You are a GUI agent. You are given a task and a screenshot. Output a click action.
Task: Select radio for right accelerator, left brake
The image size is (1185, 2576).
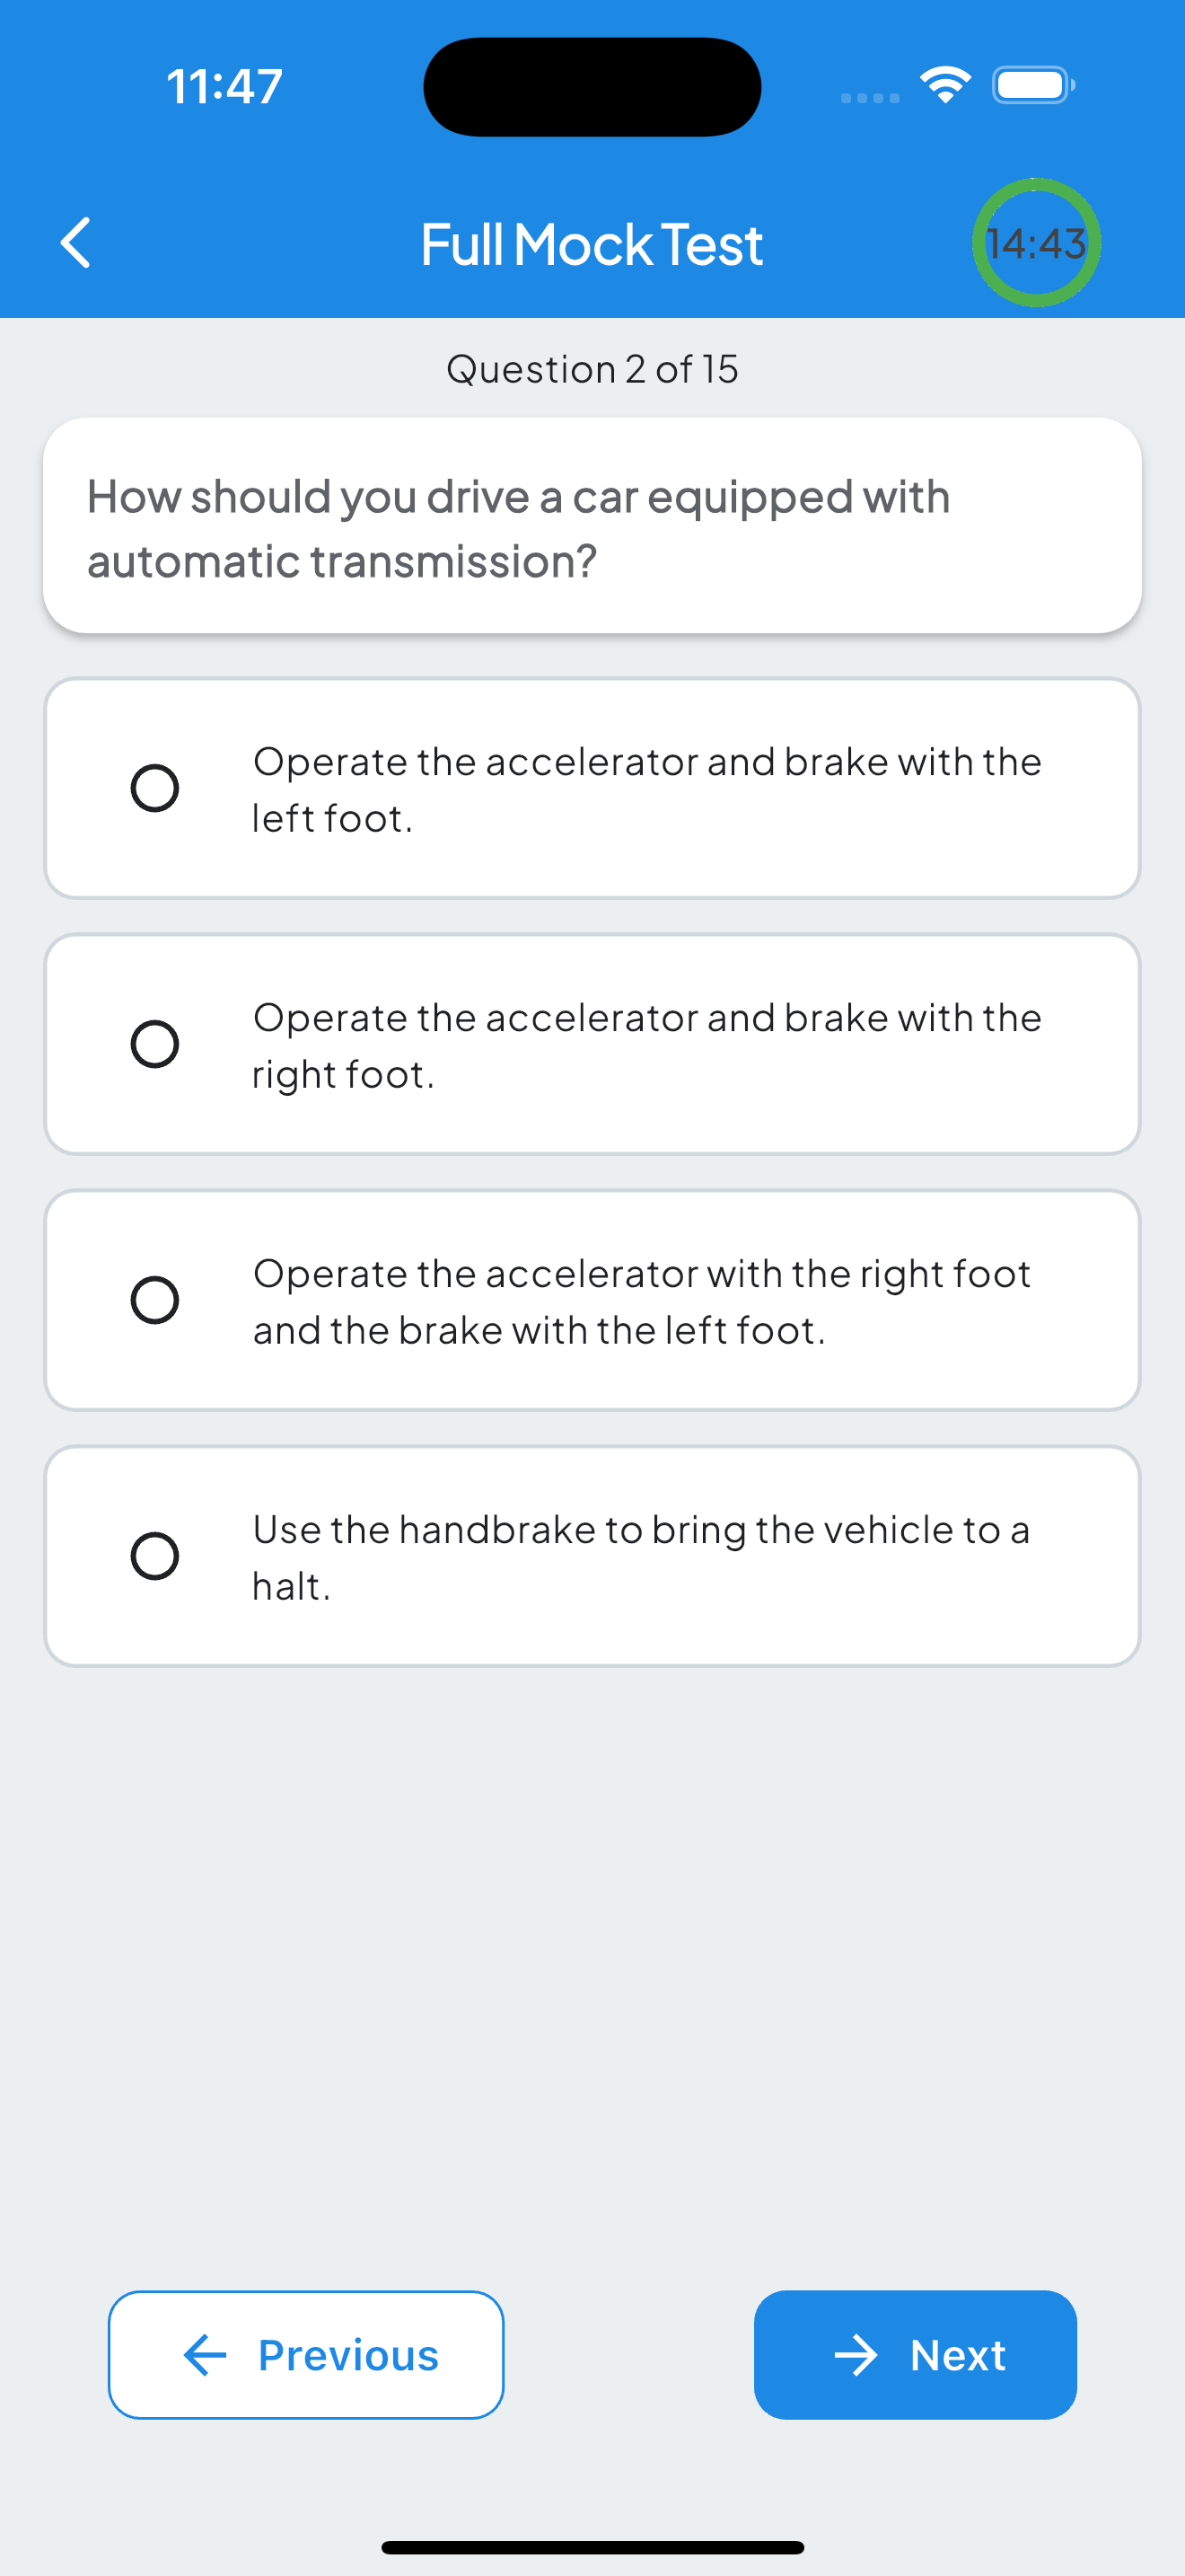155,1300
